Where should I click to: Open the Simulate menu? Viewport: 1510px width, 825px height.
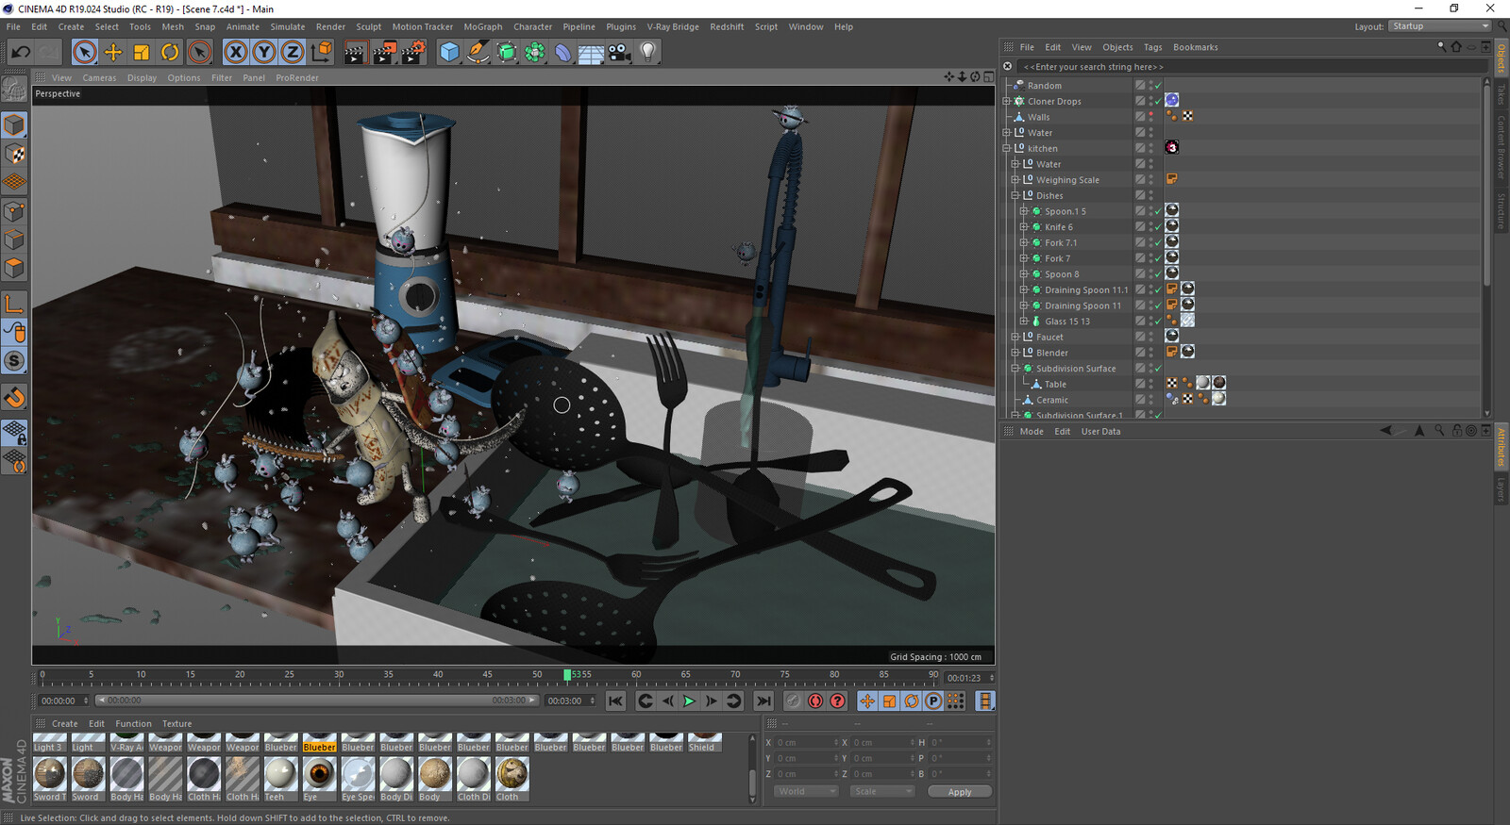[x=288, y=26]
